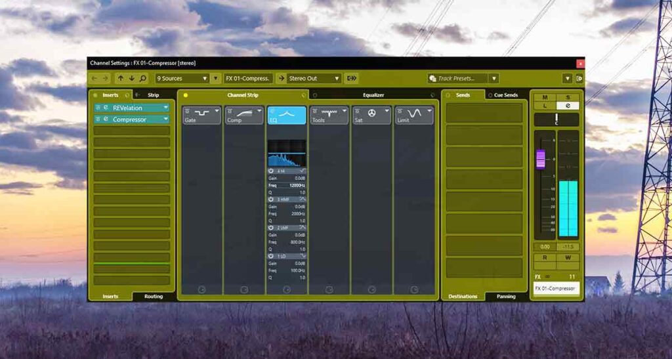
Task: Switch to the Routing tab
Action: [x=154, y=297]
